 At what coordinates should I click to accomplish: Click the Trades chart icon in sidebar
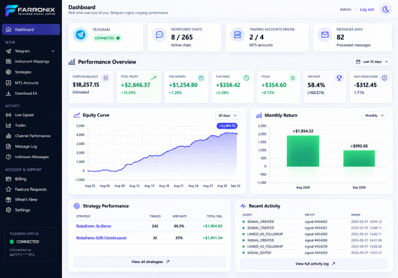coord(8,125)
